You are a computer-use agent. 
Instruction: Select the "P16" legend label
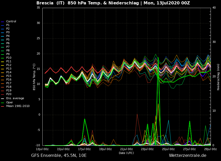click(9, 80)
